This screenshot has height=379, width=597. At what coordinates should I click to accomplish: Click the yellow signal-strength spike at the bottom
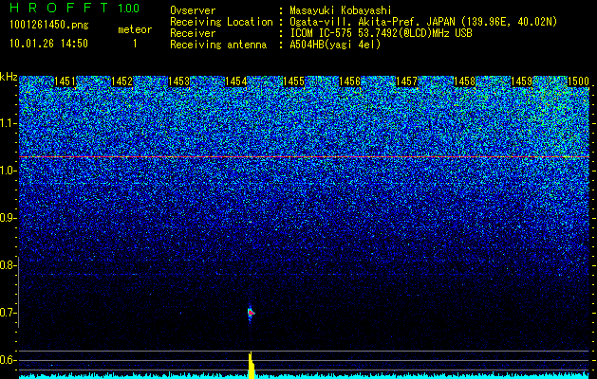[251, 365]
